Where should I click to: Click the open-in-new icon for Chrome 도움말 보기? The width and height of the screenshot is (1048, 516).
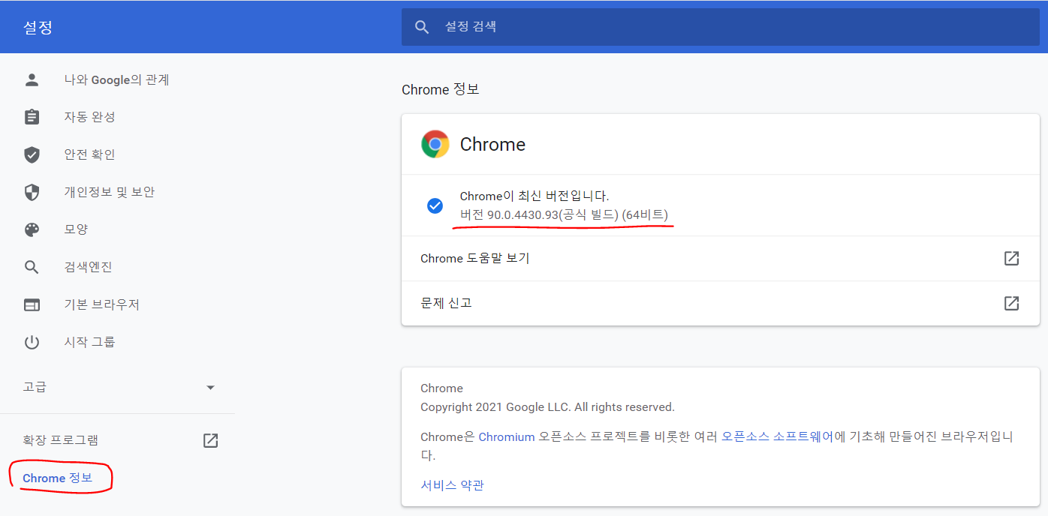tap(1011, 258)
